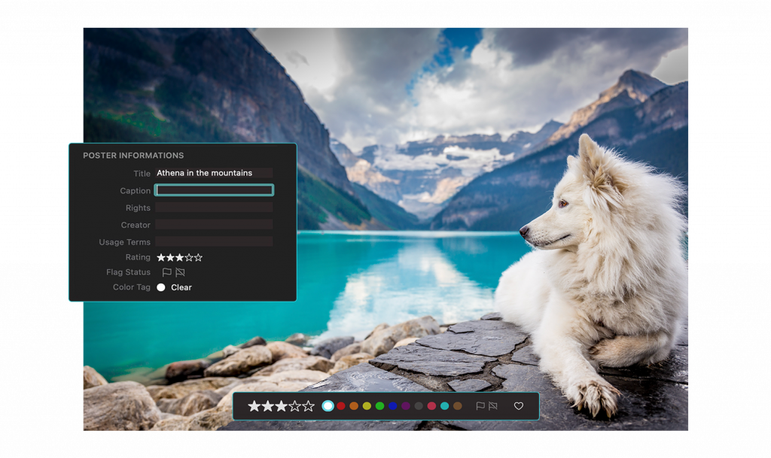Screen dimensions: 771x458
Task: Set rating to five stars in bottom toolbar
Action: [x=308, y=406]
